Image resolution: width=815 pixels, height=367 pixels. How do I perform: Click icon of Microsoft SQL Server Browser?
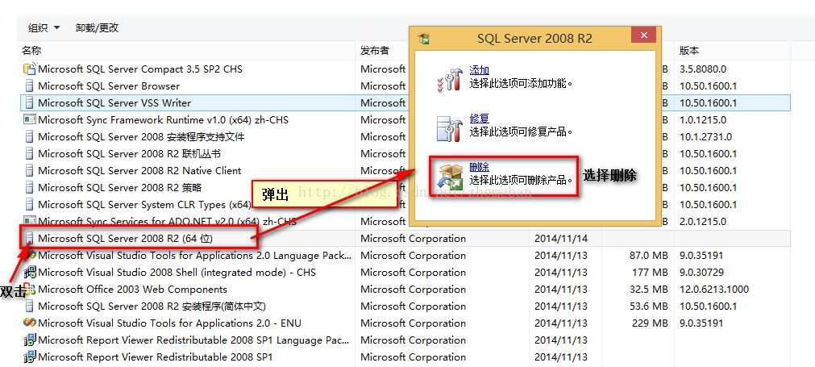point(30,85)
